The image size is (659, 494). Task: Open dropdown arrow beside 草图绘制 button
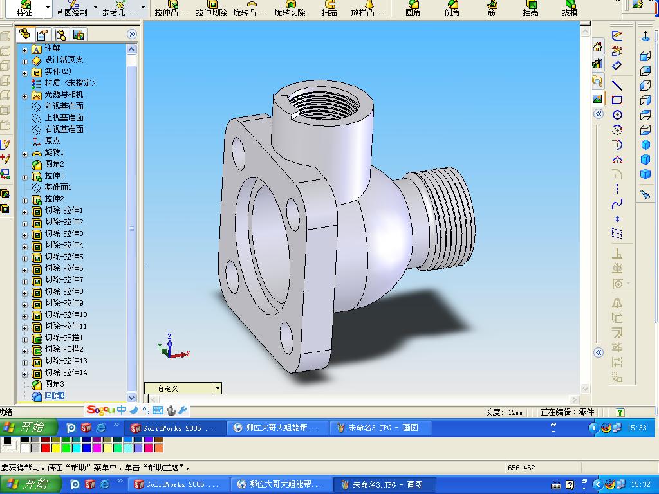(x=95, y=8)
